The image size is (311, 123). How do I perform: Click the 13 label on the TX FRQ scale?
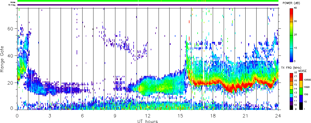(296, 93)
